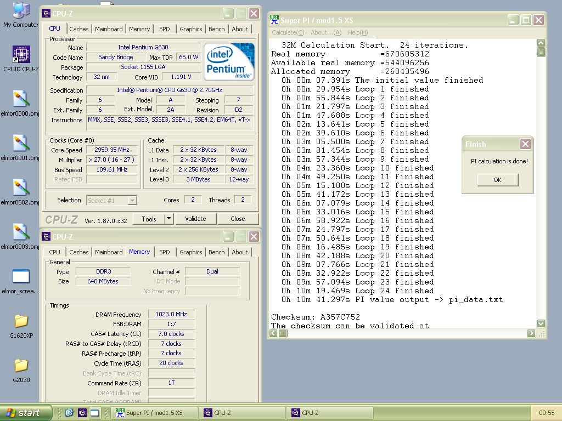Viewport: 562px width, 421px height.
Task: Open About menu in Super PI
Action: click(326, 32)
